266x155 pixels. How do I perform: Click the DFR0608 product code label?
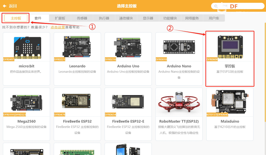click(x=212, y=59)
